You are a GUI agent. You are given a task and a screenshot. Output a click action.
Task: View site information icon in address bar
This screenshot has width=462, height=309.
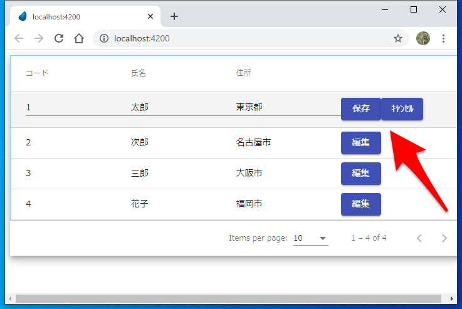[104, 38]
